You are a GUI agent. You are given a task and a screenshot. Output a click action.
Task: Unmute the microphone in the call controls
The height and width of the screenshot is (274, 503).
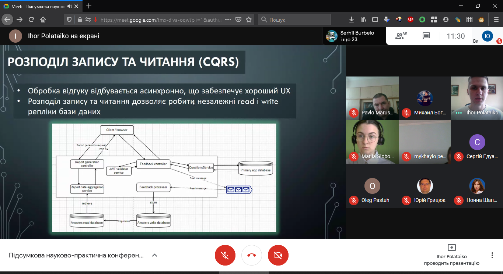tap(225, 255)
